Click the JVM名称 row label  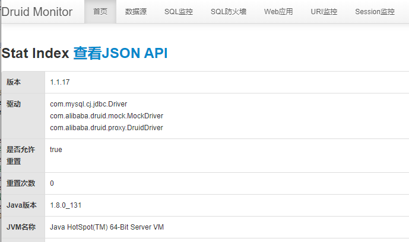(x=21, y=227)
